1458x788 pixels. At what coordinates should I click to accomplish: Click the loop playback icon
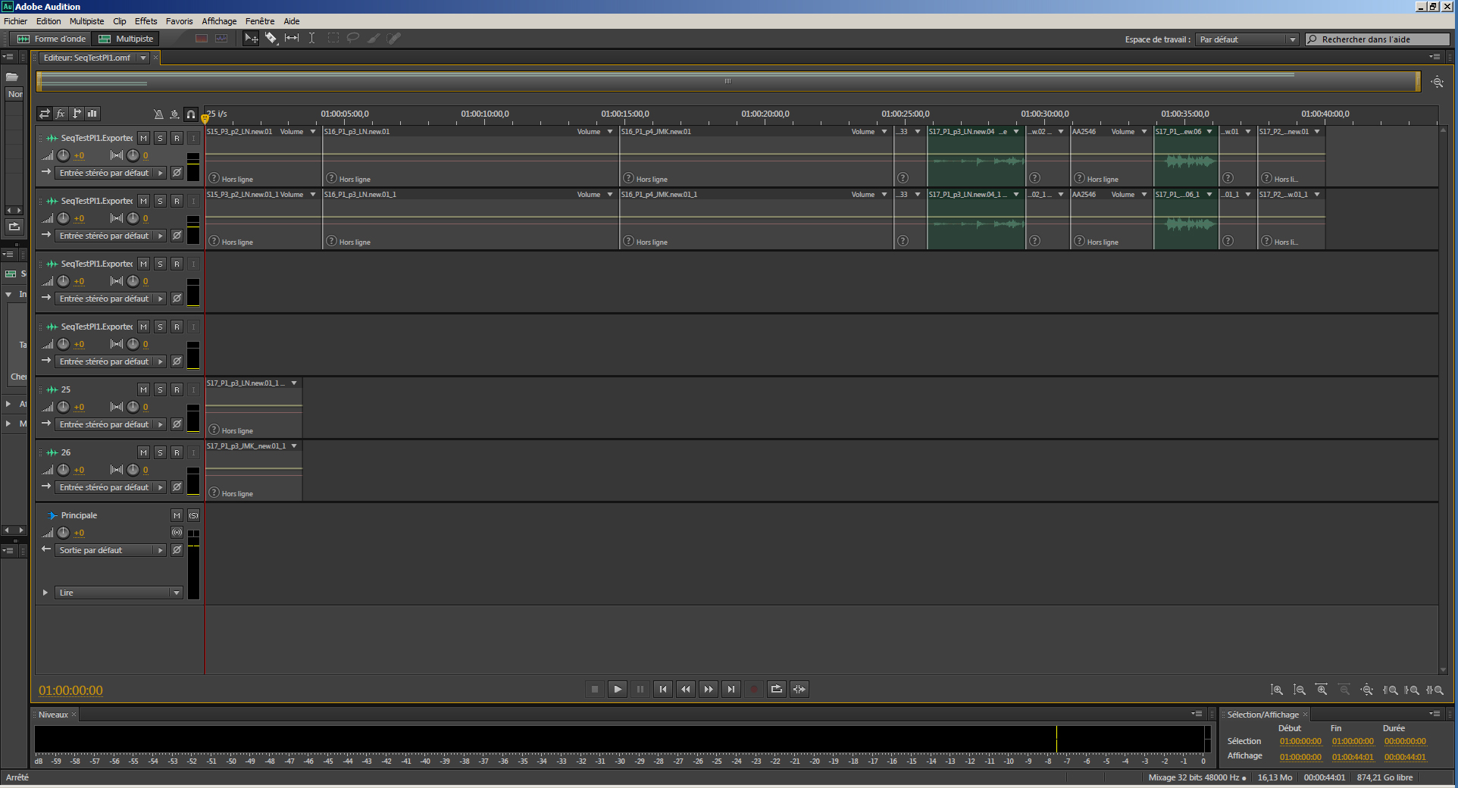(x=776, y=689)
